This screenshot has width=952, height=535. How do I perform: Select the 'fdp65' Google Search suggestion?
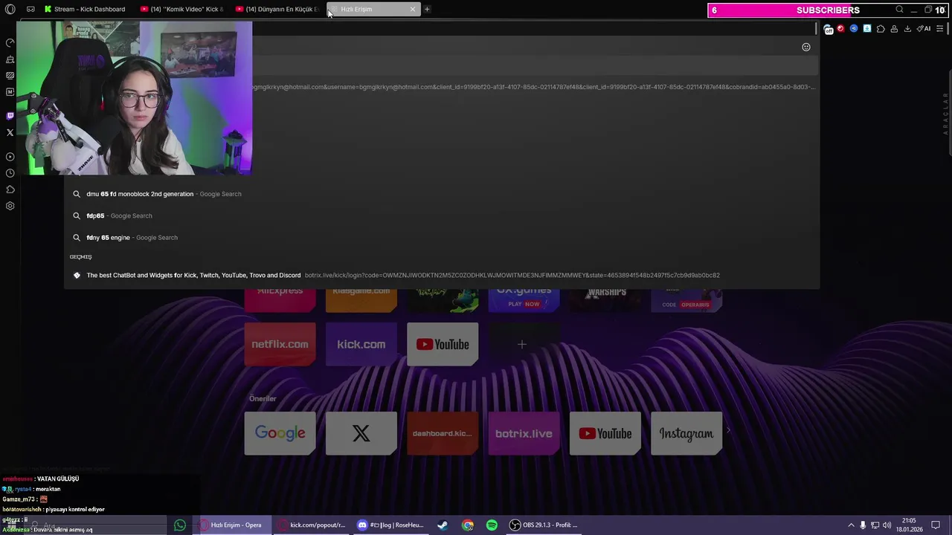tap(442, 215)
